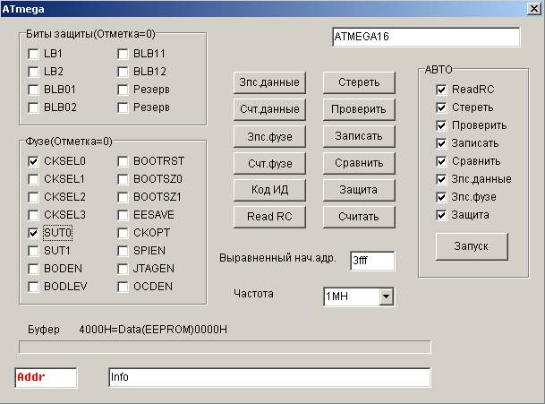Image resolution: width=545 pixels, height=404 pixels.
Task: Uncheck Эпс.фузе in the АВТО group
Action: point(441,197)
